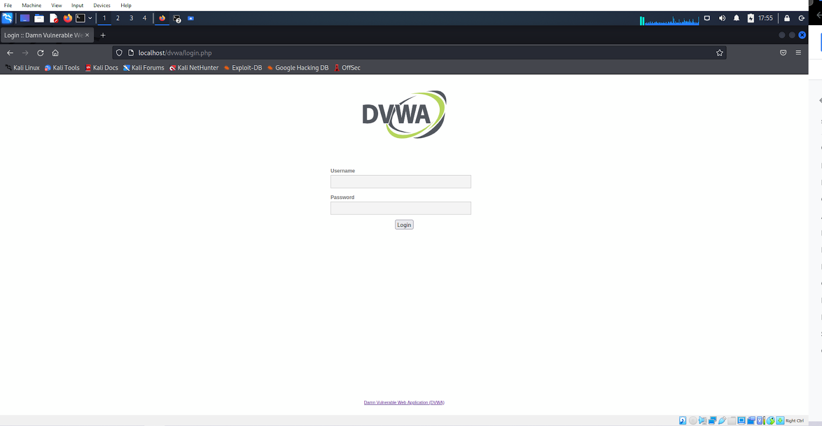Go to the Firefox home page
Screen dimensions: 822x426
[55, 53]
